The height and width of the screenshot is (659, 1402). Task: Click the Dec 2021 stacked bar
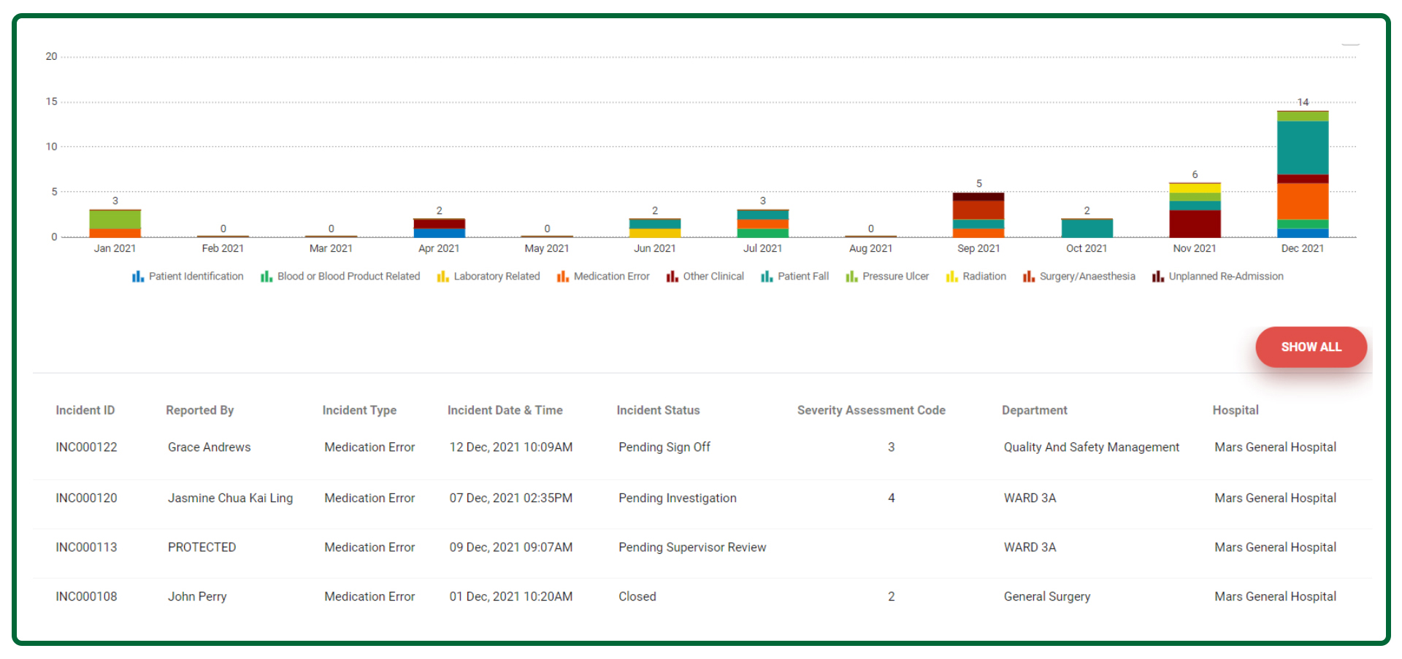[x=1303, y=174]
